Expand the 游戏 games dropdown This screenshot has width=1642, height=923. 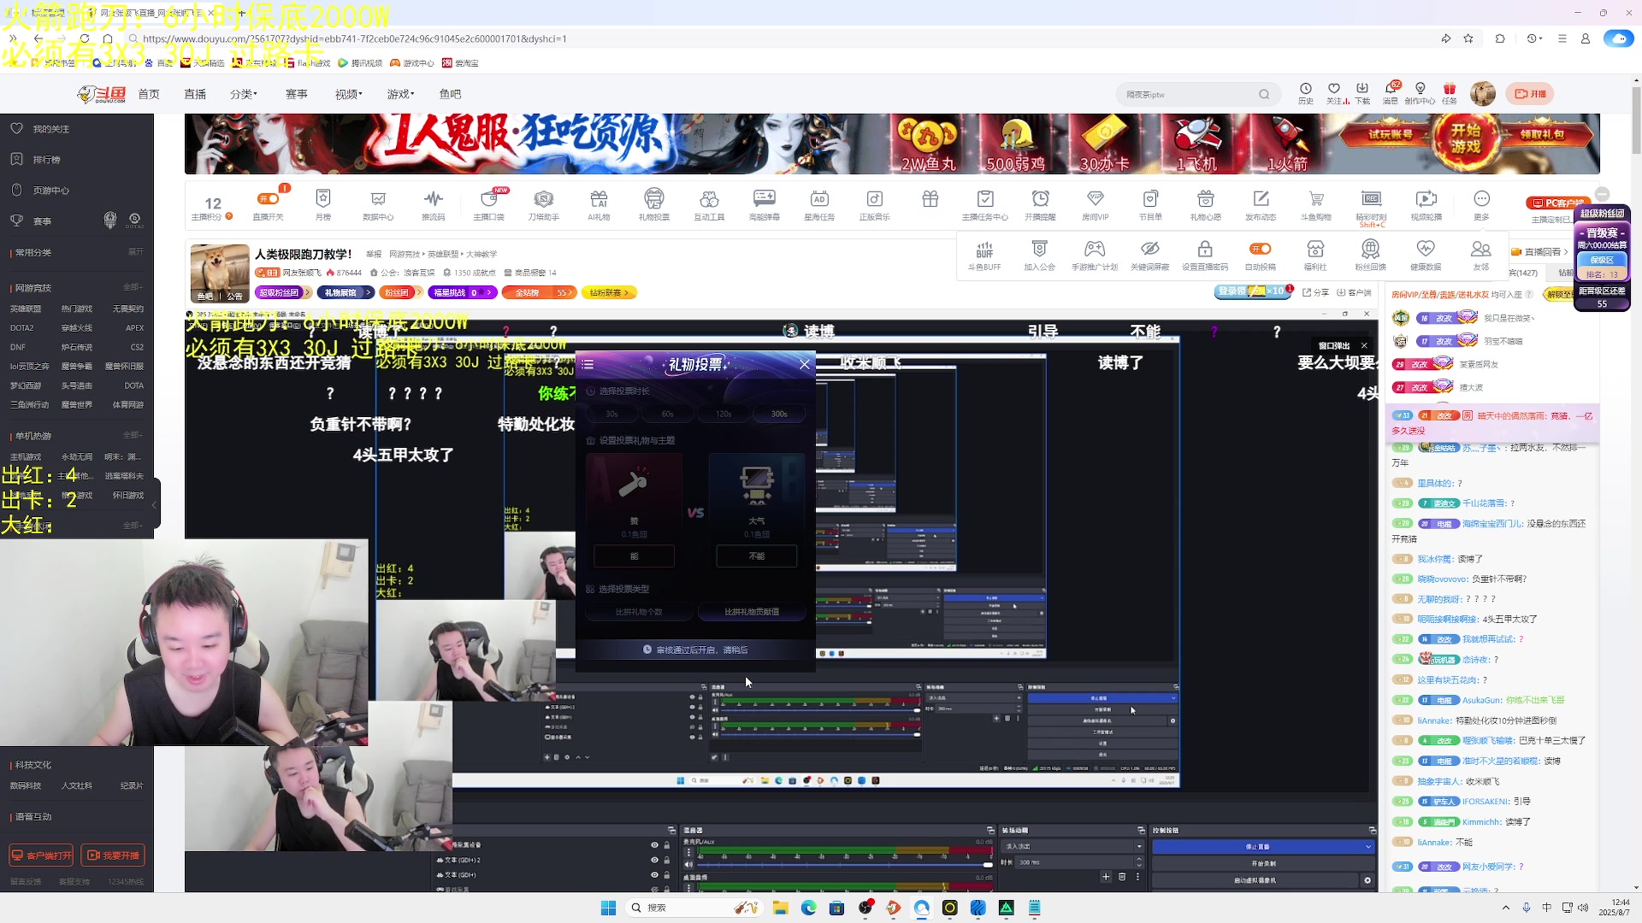[x=400, y=94]
